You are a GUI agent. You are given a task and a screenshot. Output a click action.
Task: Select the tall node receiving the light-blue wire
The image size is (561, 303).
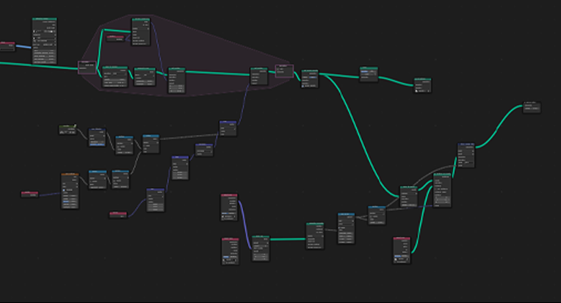(44, 41)
